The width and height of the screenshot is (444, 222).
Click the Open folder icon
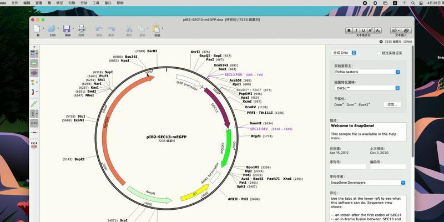(x=52, y=29)
